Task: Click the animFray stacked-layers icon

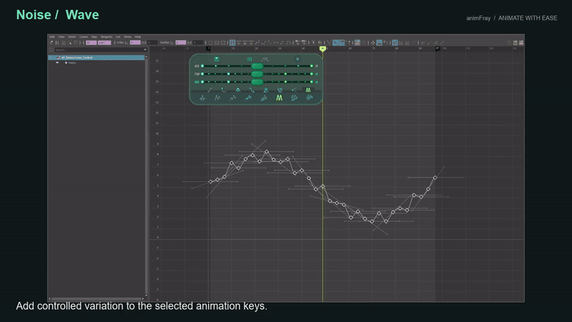Action: coord(217,59)
